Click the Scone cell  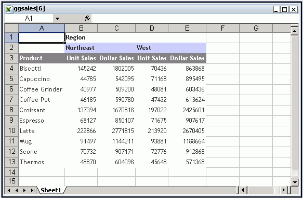(x=42, y=152)
